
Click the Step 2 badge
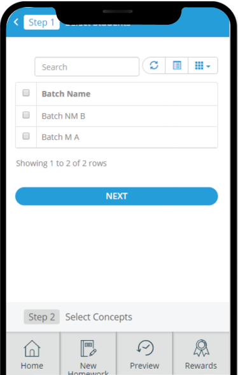coord(41,317)
